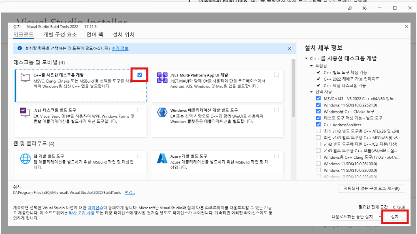
Task: Dismiss the blue help banner
Action: 289,49
